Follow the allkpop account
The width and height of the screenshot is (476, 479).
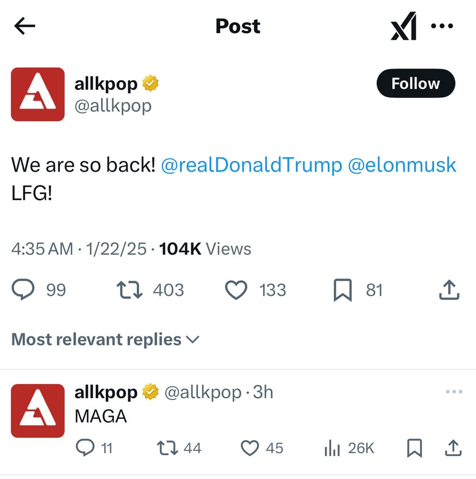pyautogui.click(x=415, y=83)
